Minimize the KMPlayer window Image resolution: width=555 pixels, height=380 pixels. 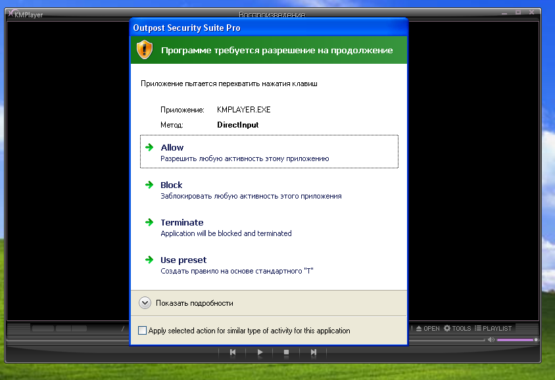pyautogui.click(x=504, y=13)
